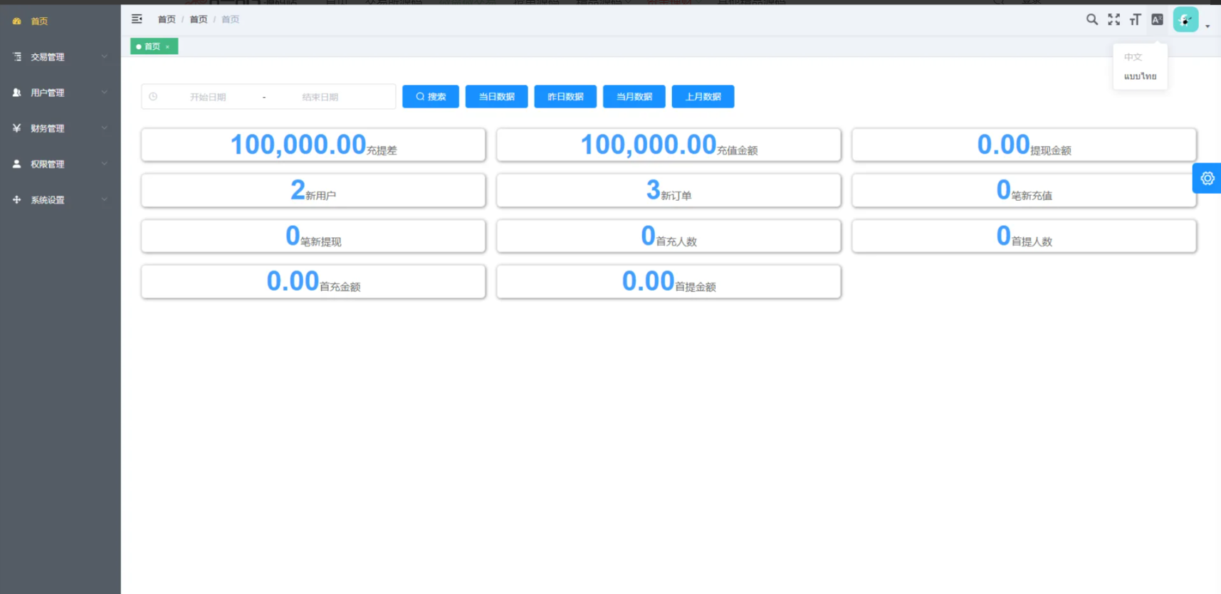Select 中文 language option
Image resolution: width=1221 pixels, height=594 pixels.
tap(1133, 57)
